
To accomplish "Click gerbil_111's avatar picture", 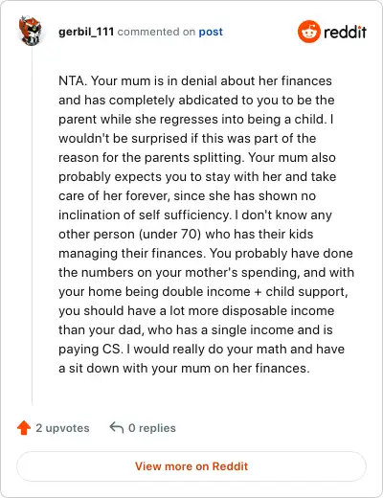I will pos(30,31).
